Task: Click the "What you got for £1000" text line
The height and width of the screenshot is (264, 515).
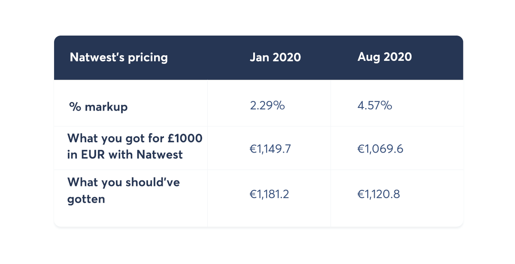Action: tap(135, 139)
